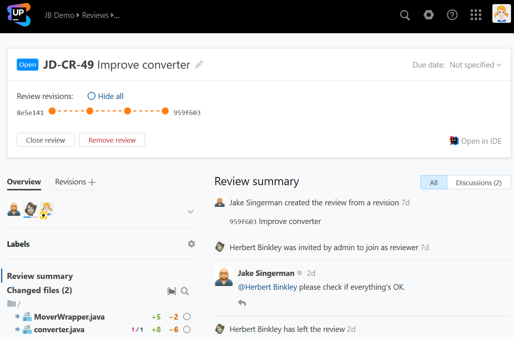Screen dimensions: 514x339
Task: Open the Due date dropdown
Action: [x=475, y=65]
